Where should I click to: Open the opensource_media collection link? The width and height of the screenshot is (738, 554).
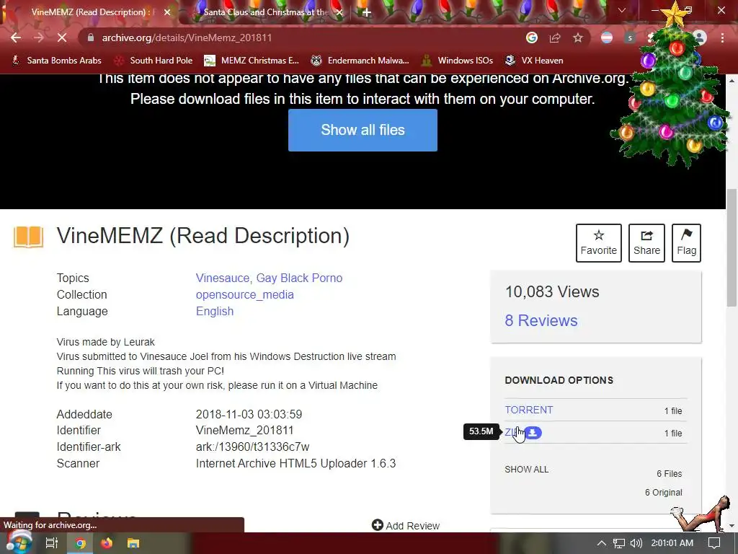(245, 294)
